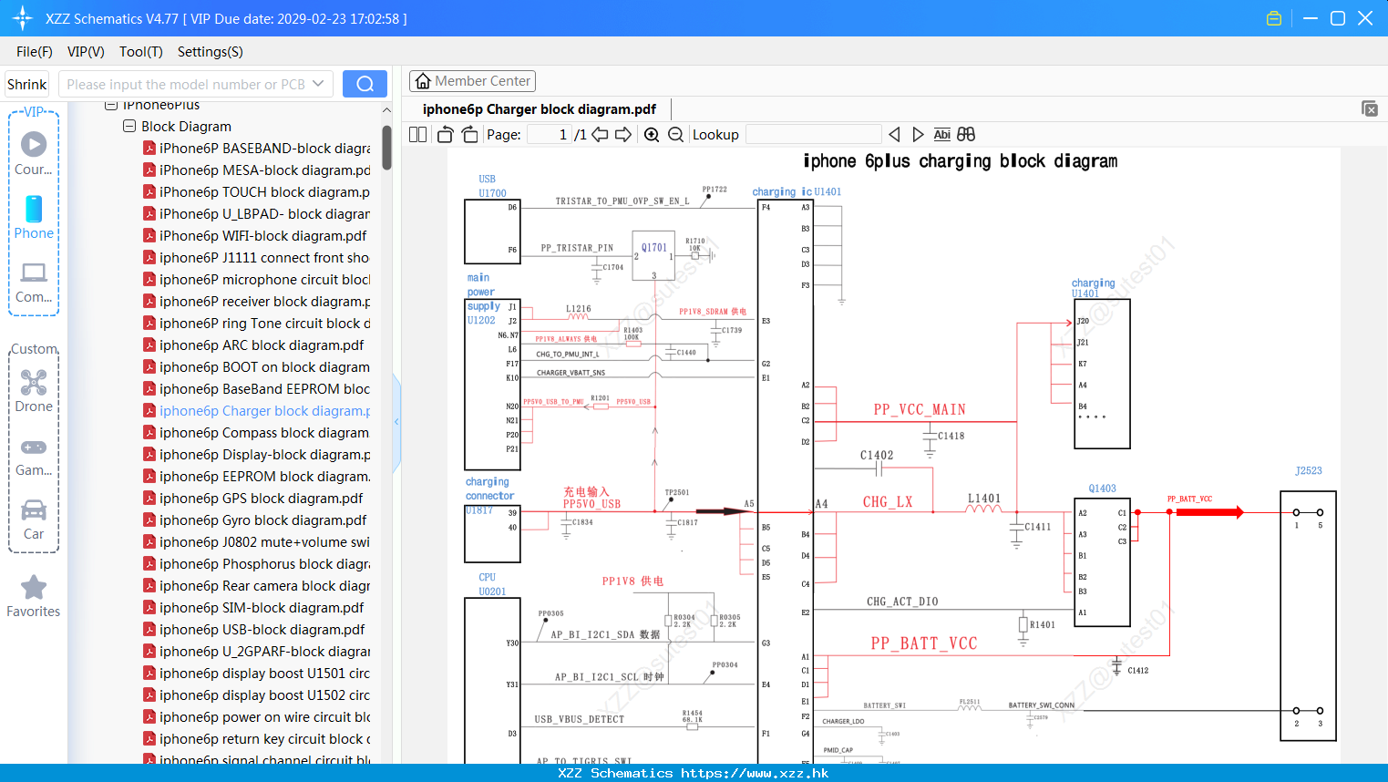The height and width of the screenshot is (782, 1388).
Task: Click the Shrink button
Action: tap(26, 84)
